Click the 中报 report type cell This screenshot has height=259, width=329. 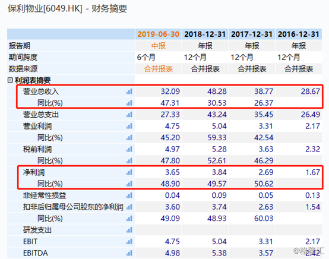(x=159, y=46)
